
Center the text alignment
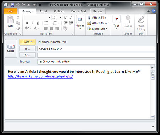pyautogui.click(x=52, y=28)
